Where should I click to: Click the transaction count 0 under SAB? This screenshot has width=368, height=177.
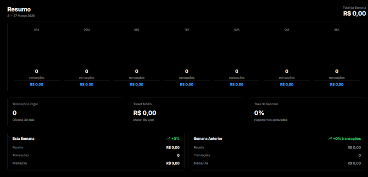tap(37, 71)
